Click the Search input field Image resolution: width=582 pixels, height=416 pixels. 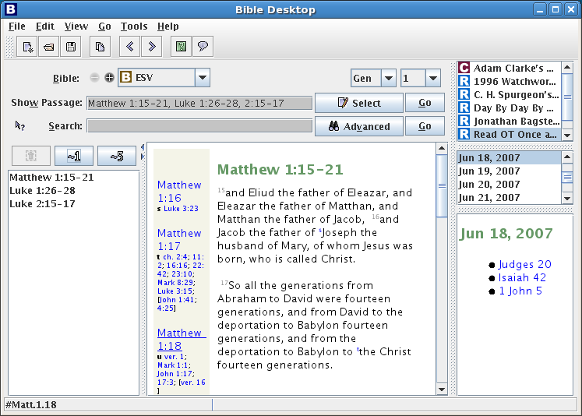pos(199,126)
